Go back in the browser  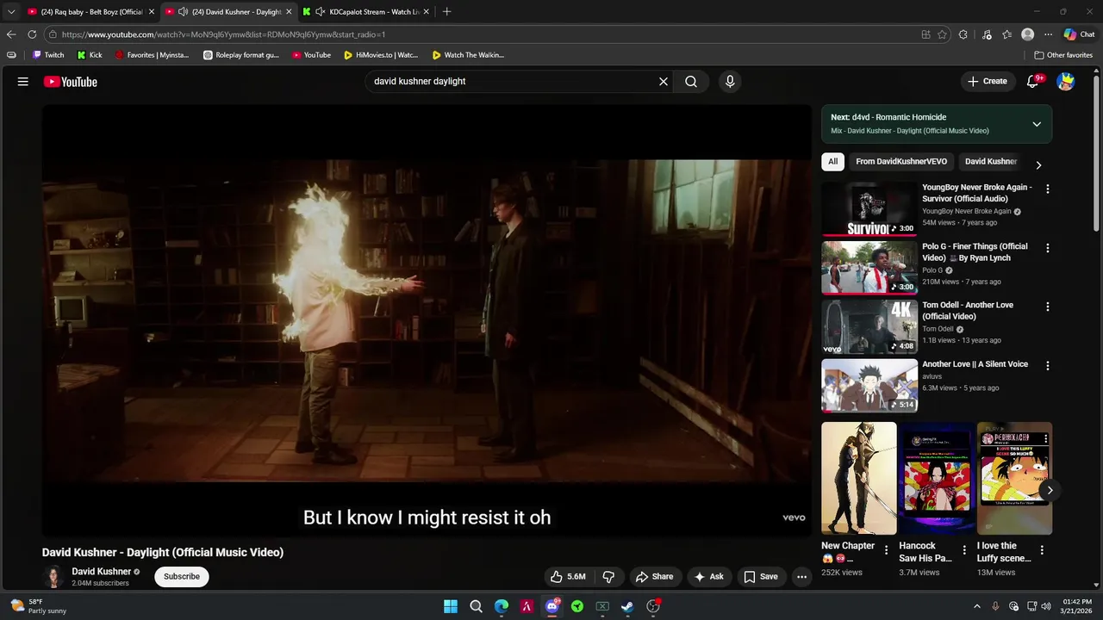coord(11,34)
